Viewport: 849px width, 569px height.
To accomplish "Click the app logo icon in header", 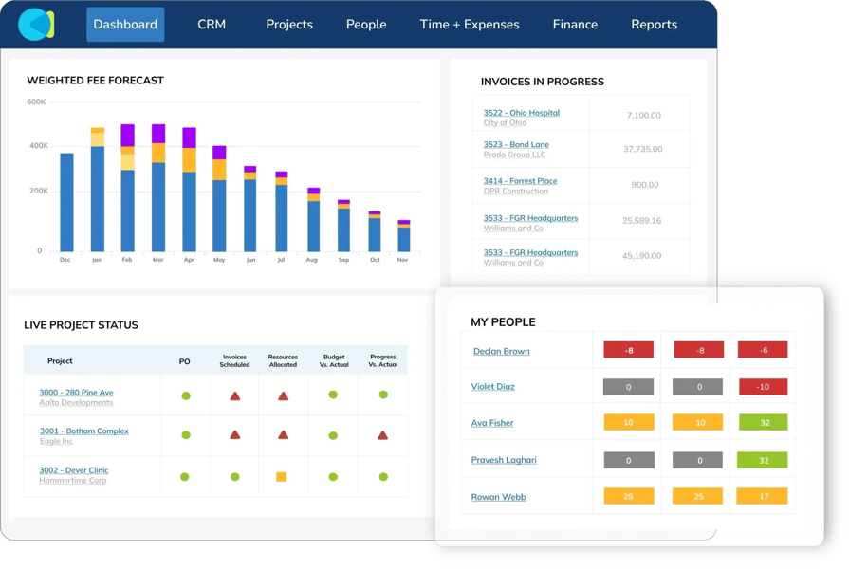I will (x=36, y=24).
